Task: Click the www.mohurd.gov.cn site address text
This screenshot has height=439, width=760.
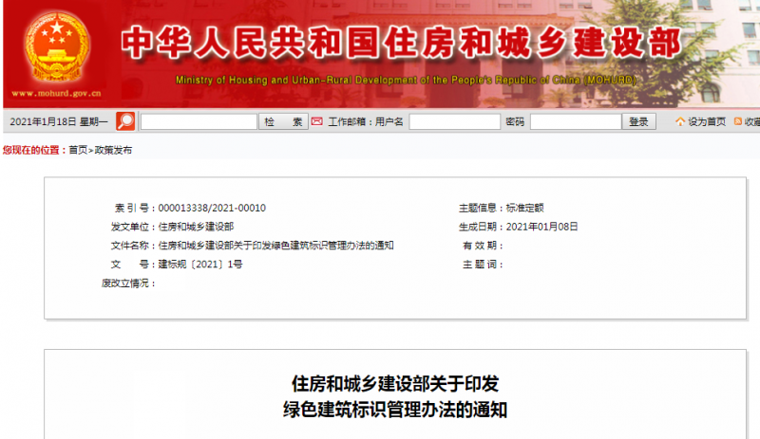Action: click(x=56, y=94)
